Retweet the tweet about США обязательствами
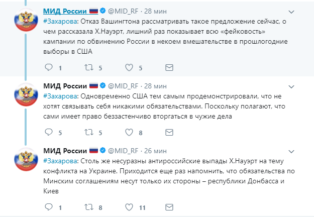Screen dimensions: 314x217 click(x=88, y=133)
